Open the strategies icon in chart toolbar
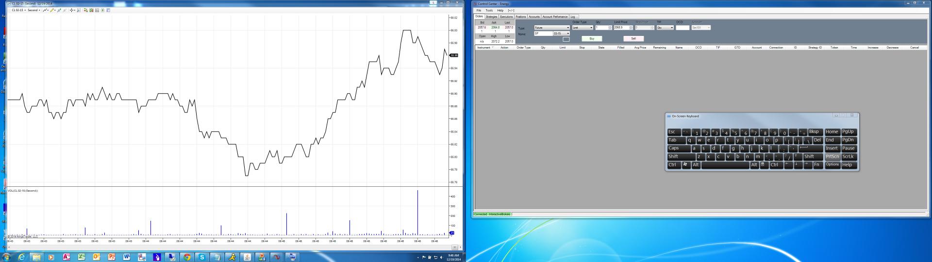Viewport: 932px width, 262px height. (x=102, y=10)
